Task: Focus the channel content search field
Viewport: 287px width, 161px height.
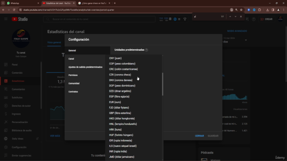Action: click(x=100, y=19)
